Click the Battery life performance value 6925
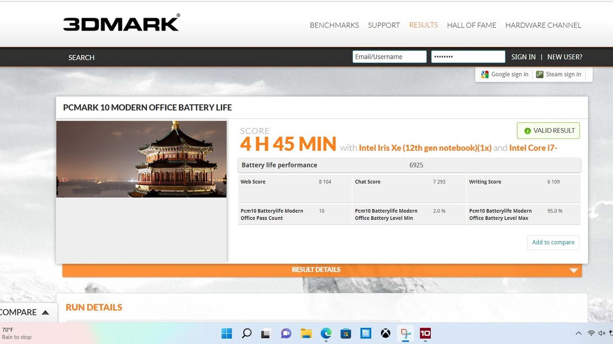 (416, 165)
